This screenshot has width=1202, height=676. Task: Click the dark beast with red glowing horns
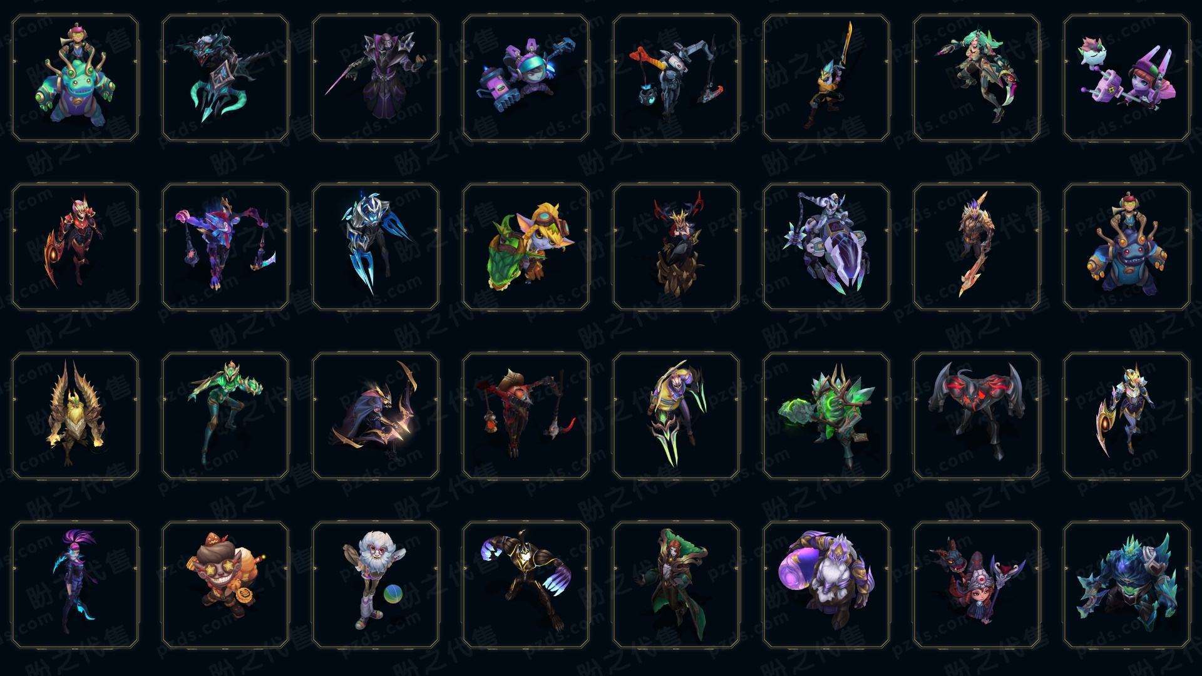(x=977, y=416)
